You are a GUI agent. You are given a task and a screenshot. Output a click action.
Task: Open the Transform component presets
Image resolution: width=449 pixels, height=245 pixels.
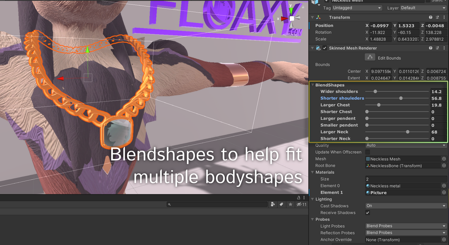(x=437, y=17)
